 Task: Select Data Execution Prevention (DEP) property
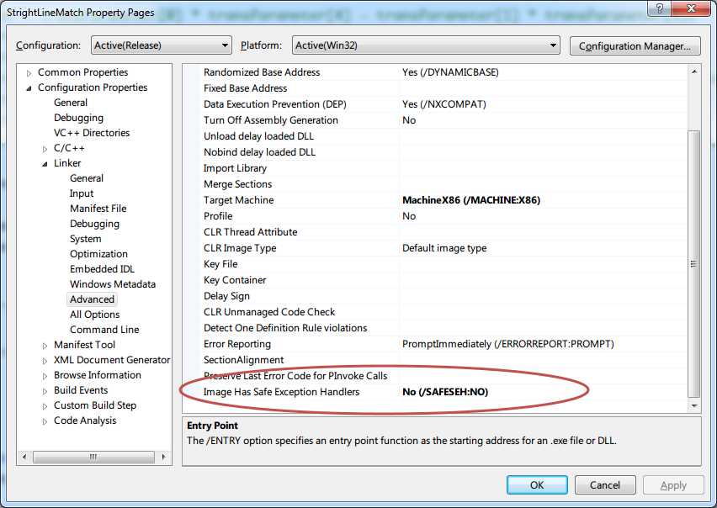click(x=275, y=104)
